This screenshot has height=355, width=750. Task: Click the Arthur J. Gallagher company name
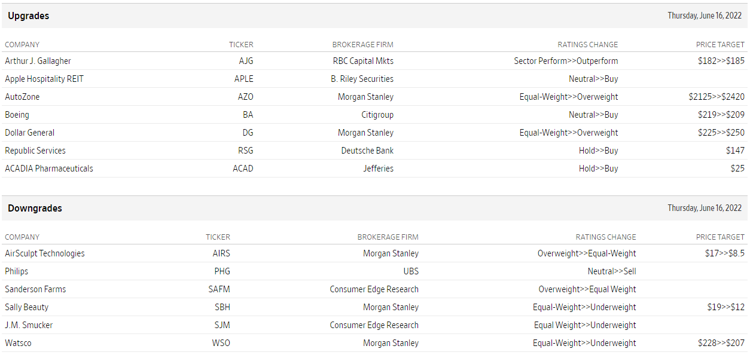coord(38,61)
